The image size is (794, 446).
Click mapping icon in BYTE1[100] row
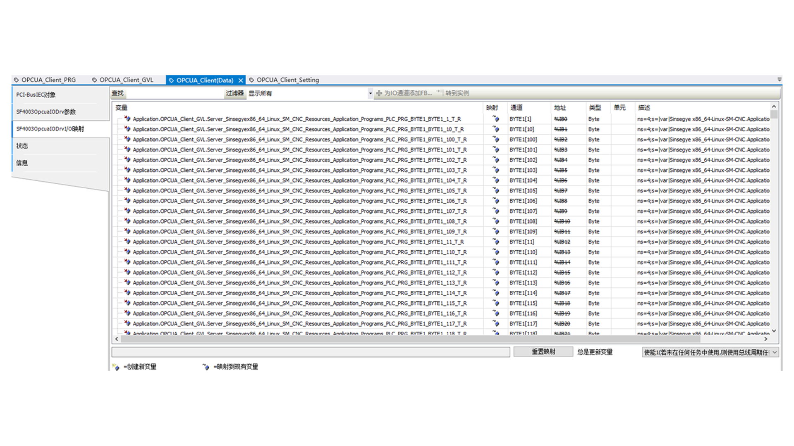click(495, 140)
